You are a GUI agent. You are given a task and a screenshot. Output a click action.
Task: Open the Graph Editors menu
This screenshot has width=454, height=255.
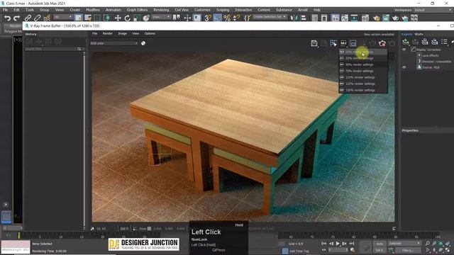(137, 10)
